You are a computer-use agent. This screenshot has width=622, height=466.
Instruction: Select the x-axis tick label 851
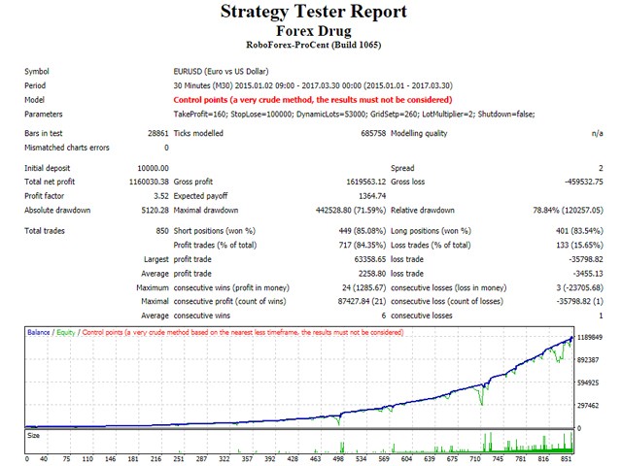coord(566,459)
